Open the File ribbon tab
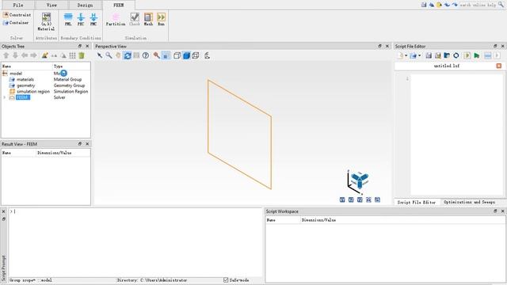Image resolution: width=507 pixels, height=285 pixels. (17, 6)
